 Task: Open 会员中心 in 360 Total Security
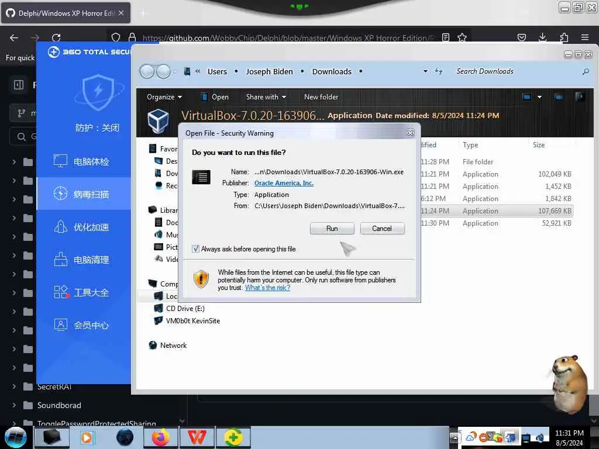tap(84, 325)
